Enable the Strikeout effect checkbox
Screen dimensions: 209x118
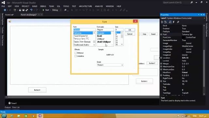click(x=75, y=53)
